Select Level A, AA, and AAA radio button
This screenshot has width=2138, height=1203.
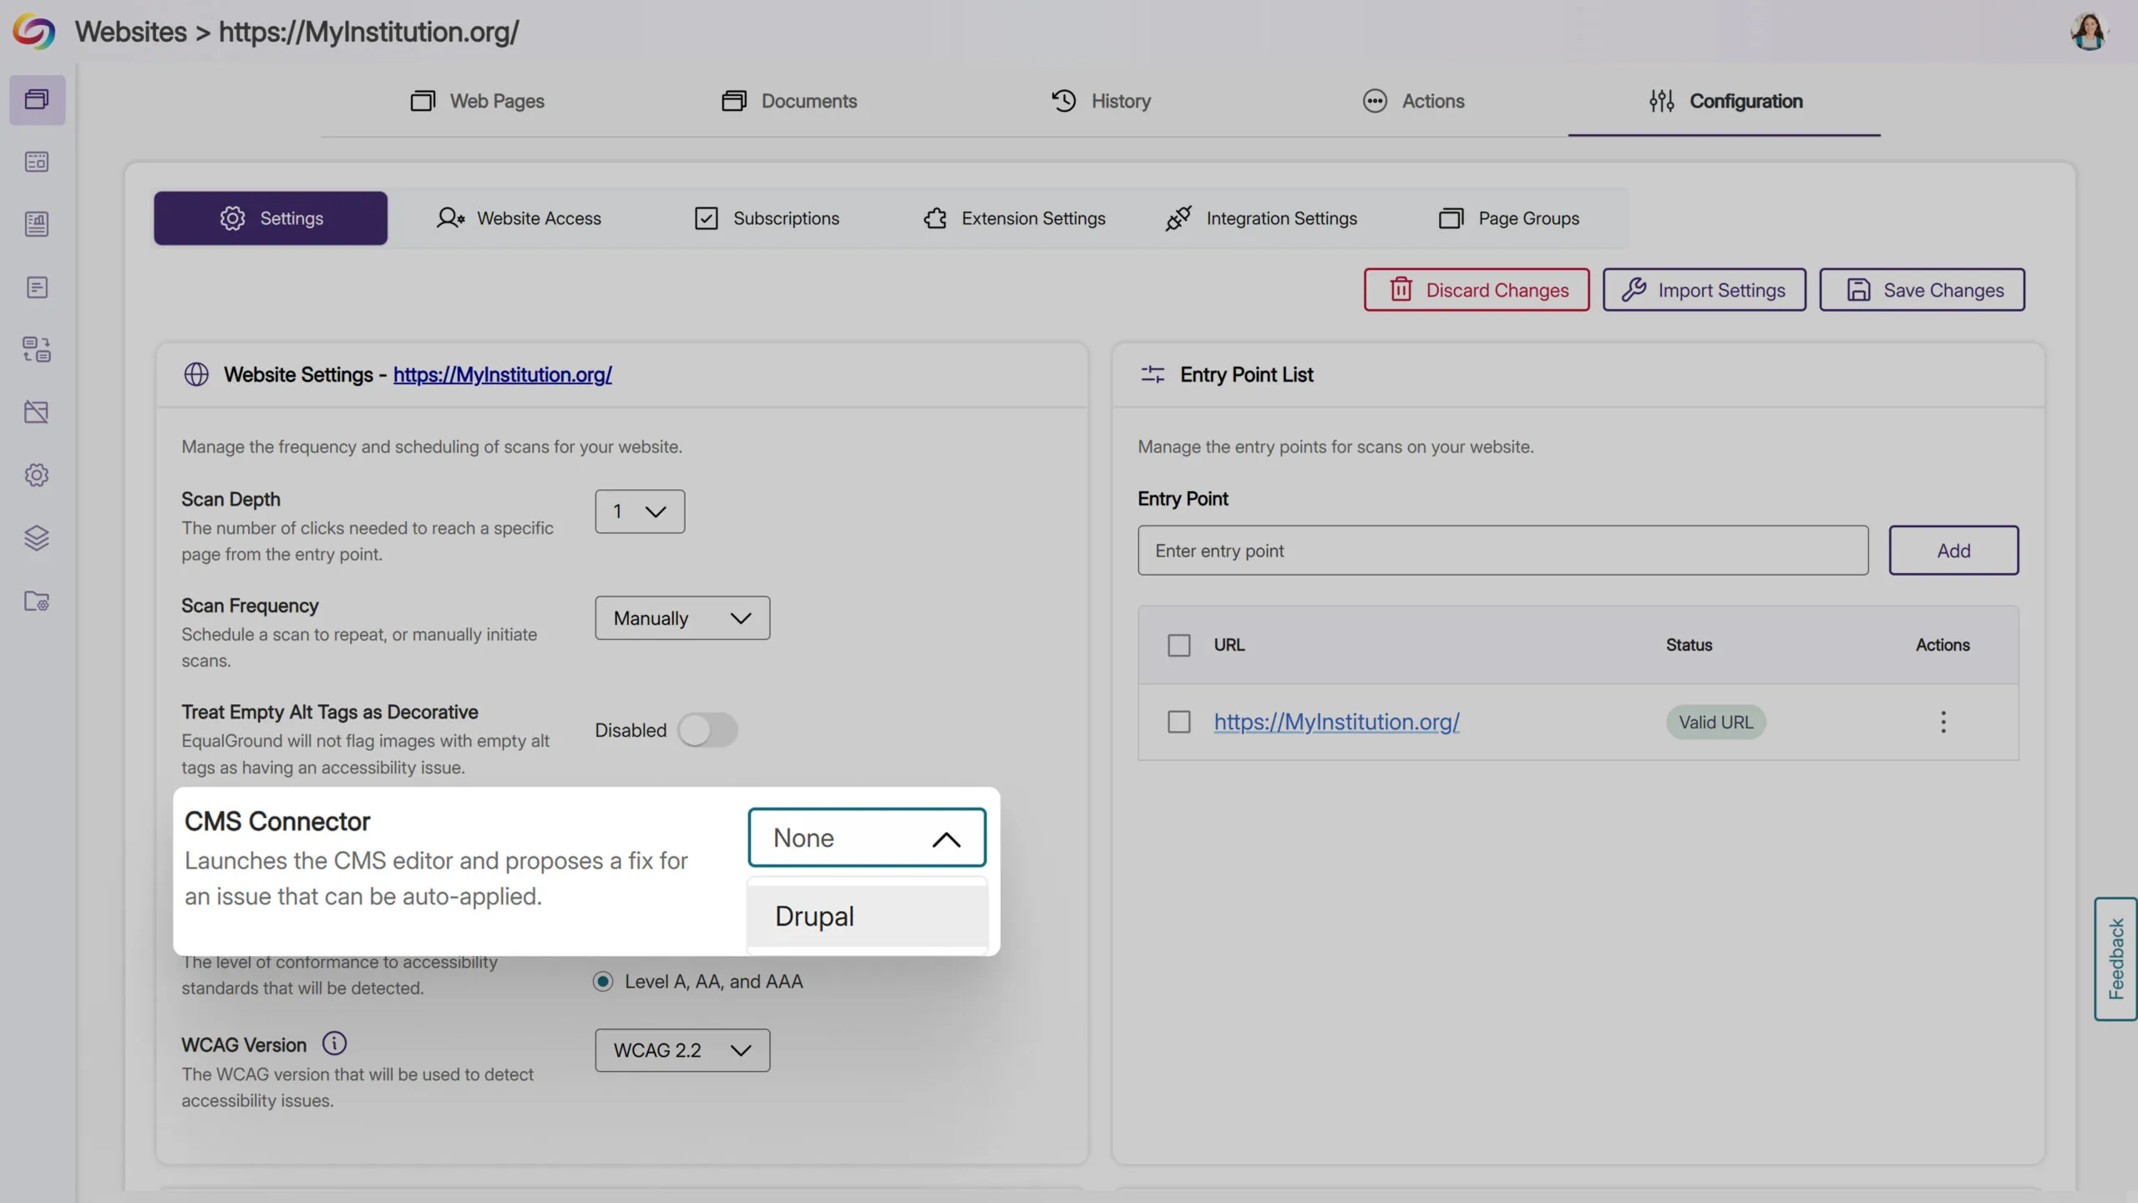603,982
